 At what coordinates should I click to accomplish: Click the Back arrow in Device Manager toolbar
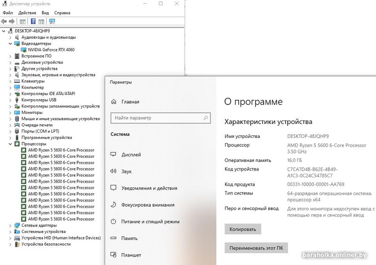[4, 21]
